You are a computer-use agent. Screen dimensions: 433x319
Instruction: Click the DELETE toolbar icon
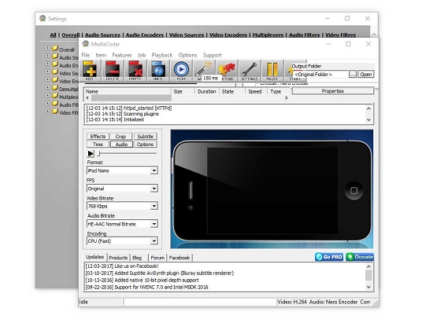coord(113,70)
